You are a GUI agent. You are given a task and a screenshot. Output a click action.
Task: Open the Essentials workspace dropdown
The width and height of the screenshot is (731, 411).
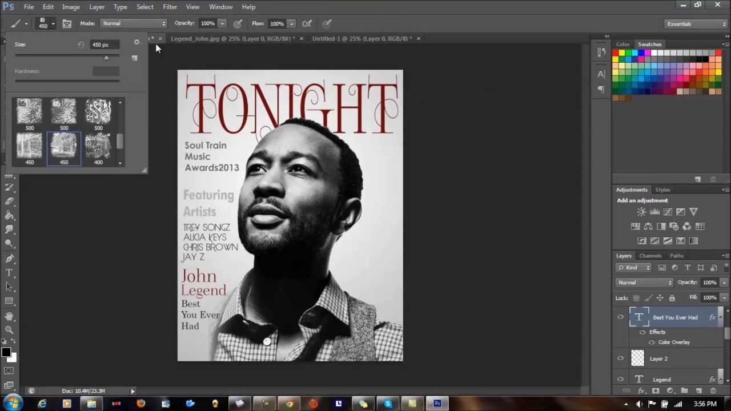[x=696, y=24]
